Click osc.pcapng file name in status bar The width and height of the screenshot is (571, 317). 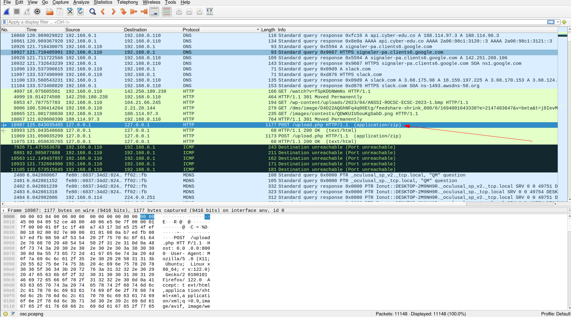[31, 314]
